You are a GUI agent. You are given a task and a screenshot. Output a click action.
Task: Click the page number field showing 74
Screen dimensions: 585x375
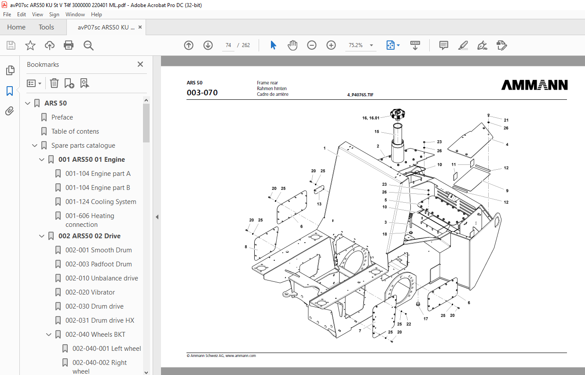tap(228, 45)
